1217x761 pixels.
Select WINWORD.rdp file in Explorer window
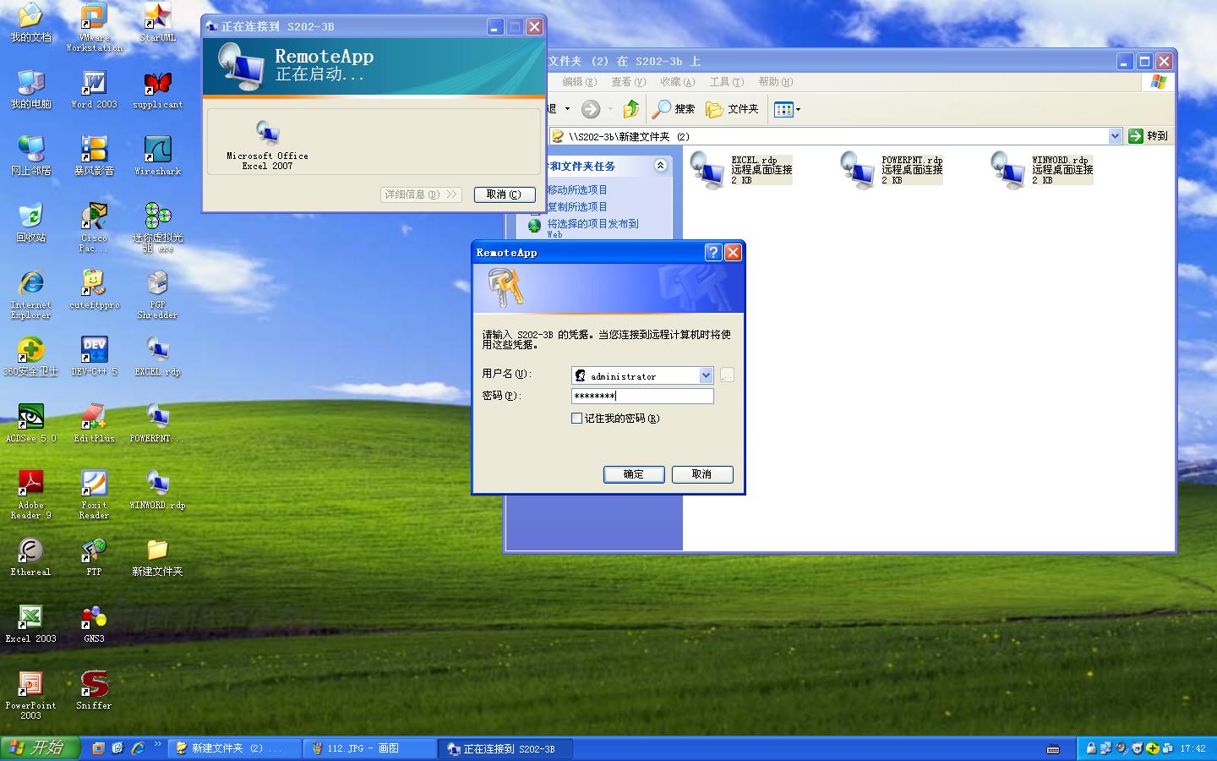[x=1042, y=170]
